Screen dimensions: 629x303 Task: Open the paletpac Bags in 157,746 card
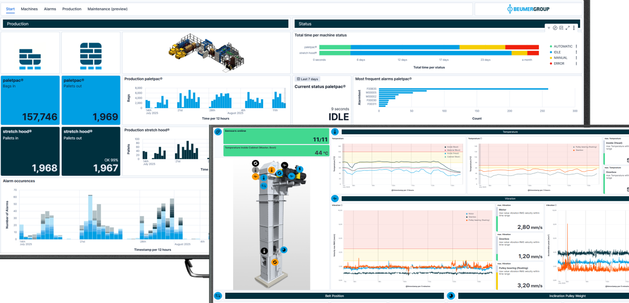point(30,100)
